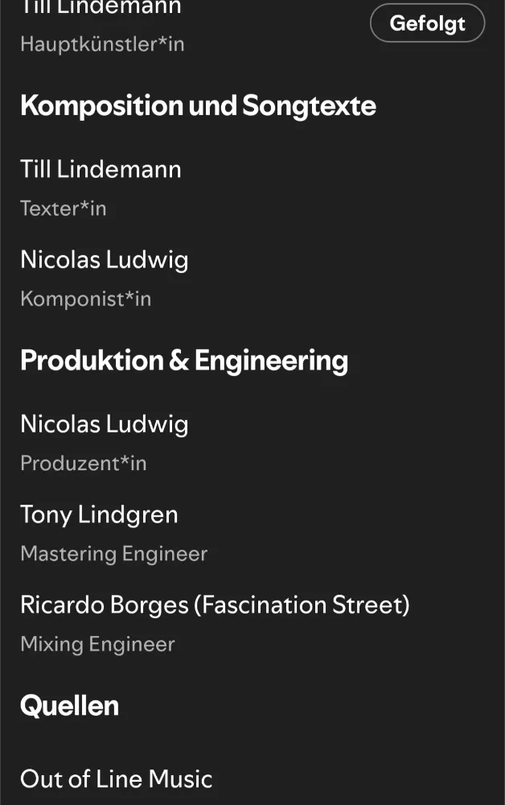Image resolution: width=505 pixels, height=805 pixels.
Task: Click the Fascination Street text in parentheses
Action: [x=302, y=605]
